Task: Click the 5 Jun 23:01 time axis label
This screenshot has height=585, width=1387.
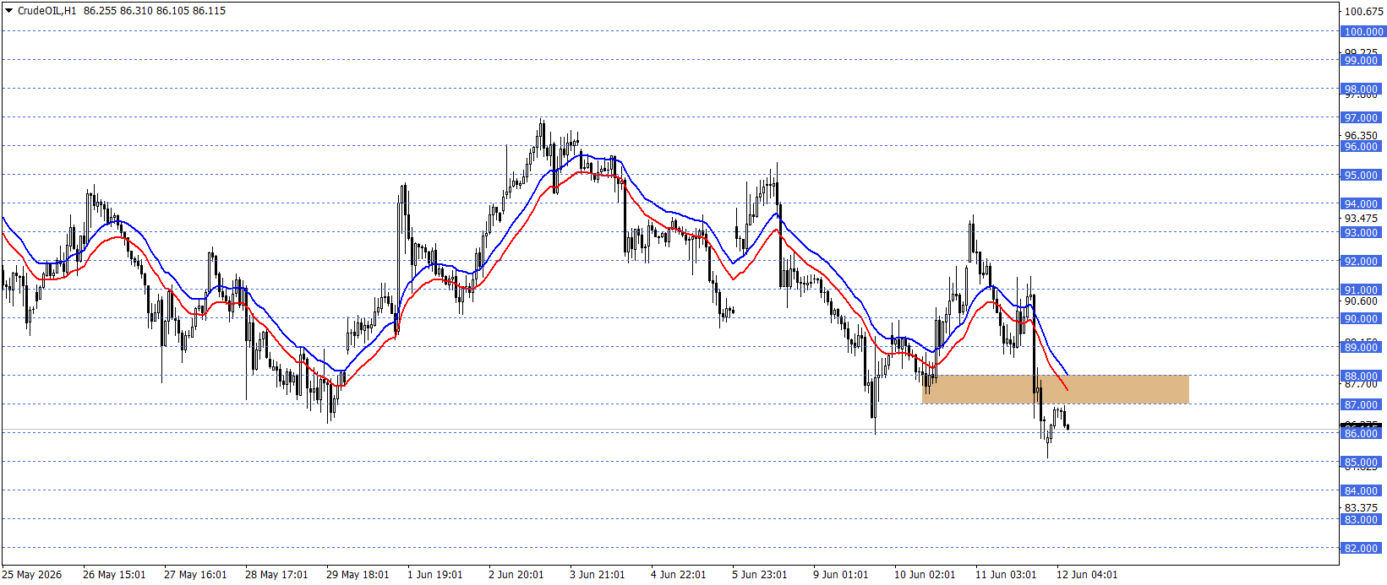Action: click(x=760, y=575)
